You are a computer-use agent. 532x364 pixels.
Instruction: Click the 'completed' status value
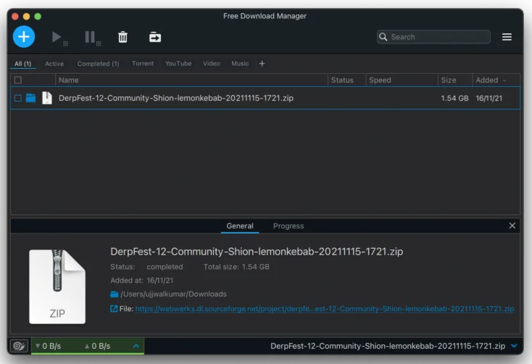coord(165,267)
